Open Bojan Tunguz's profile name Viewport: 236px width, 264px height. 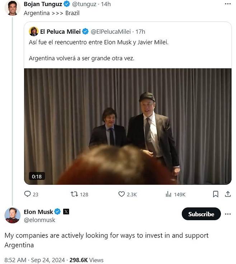(43, 4)
